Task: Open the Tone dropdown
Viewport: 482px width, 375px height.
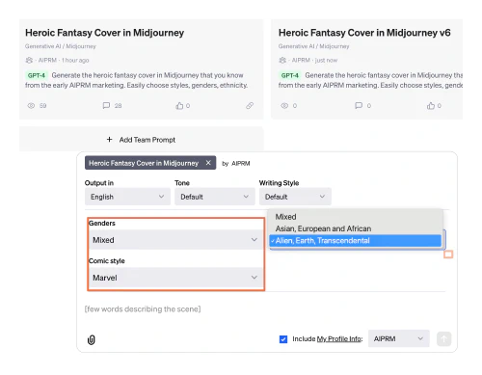Action: 215,197
